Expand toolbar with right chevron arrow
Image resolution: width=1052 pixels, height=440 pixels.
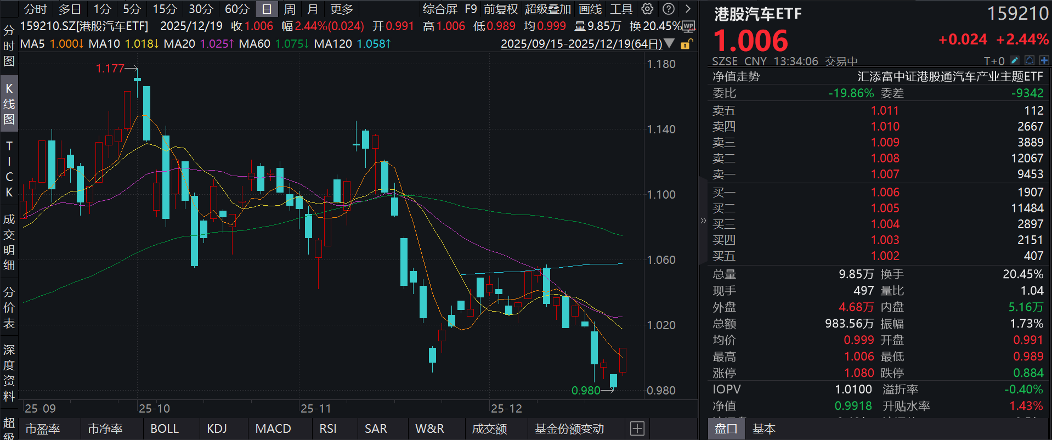[x=688, y=9]
